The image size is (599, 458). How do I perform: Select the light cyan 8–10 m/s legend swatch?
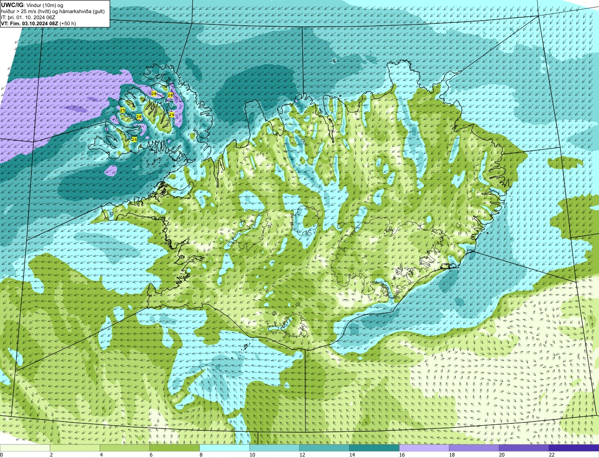click(x=225, y=448)
